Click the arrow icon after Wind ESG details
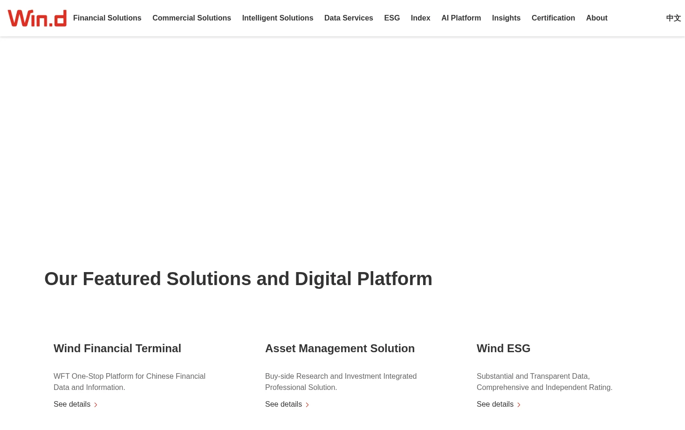This screenshot has width=685, height=430. pyautogui.click(x=519, y=405)
